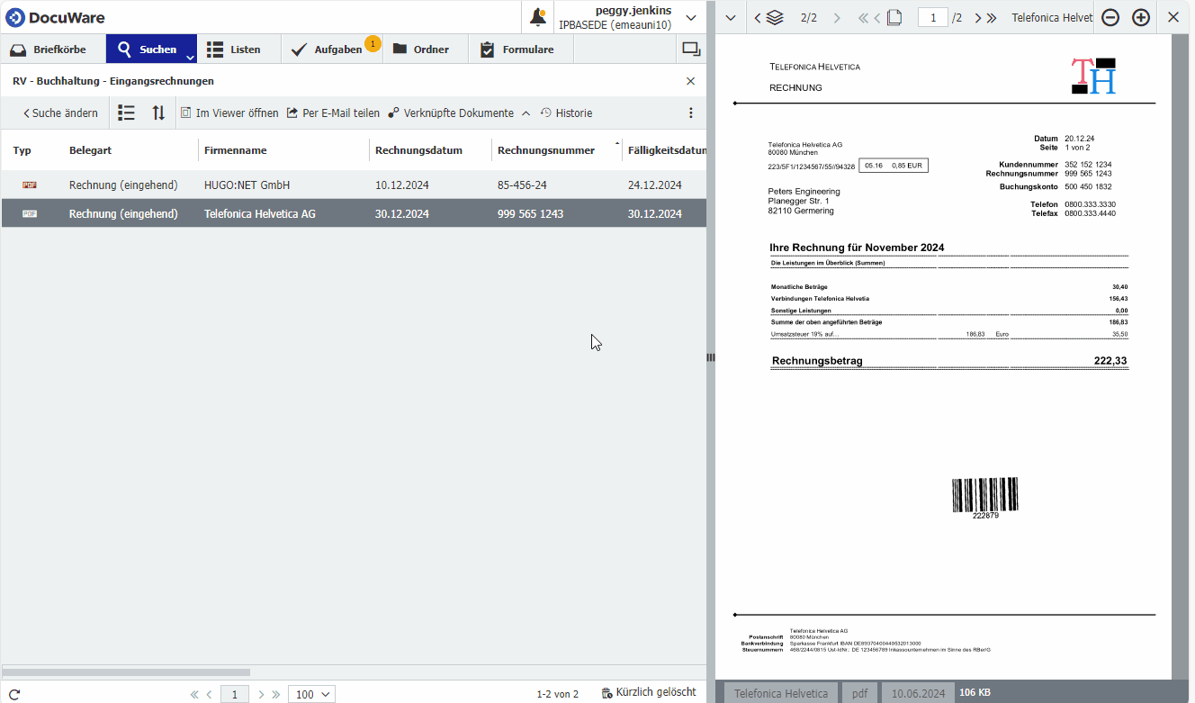Open Kürzlich gelöscht link
The image size is (1195, 703).
coord(649,692)
